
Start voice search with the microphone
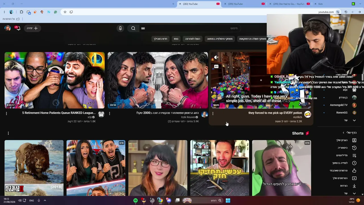pyautogui.click(x=120, y=28)
